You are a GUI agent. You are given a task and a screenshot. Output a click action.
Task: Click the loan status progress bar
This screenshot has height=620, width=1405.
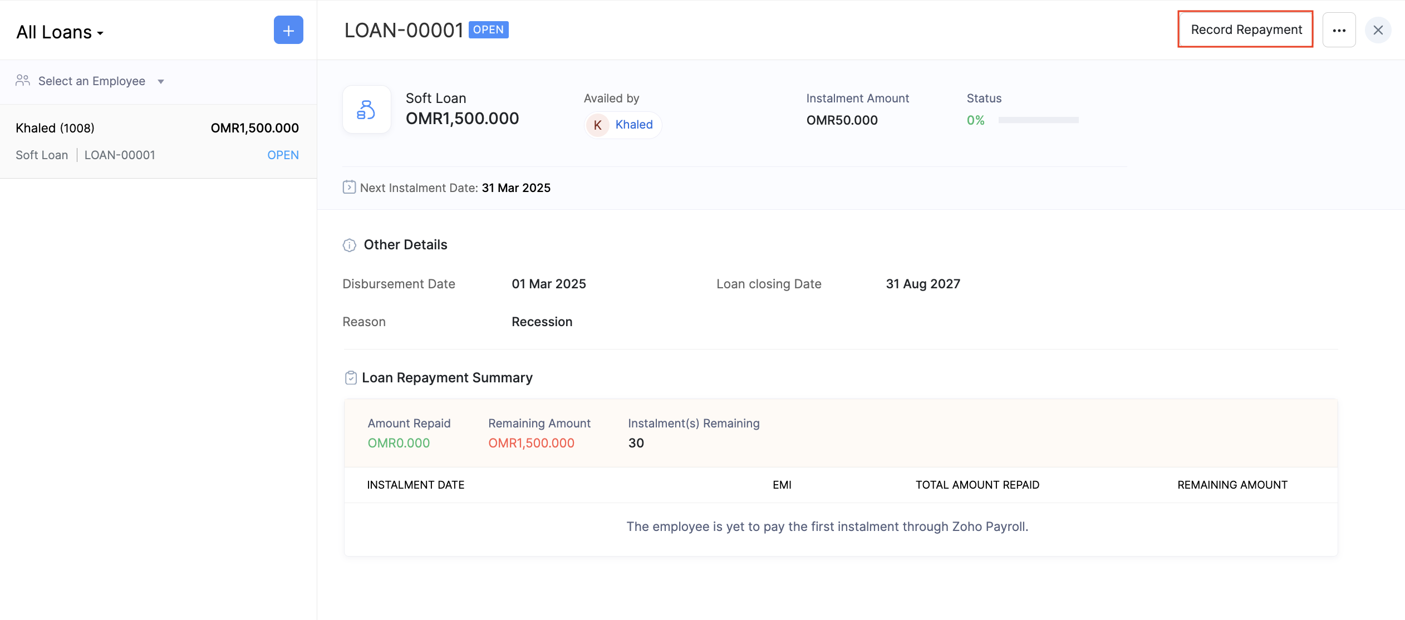[1038, 120]
